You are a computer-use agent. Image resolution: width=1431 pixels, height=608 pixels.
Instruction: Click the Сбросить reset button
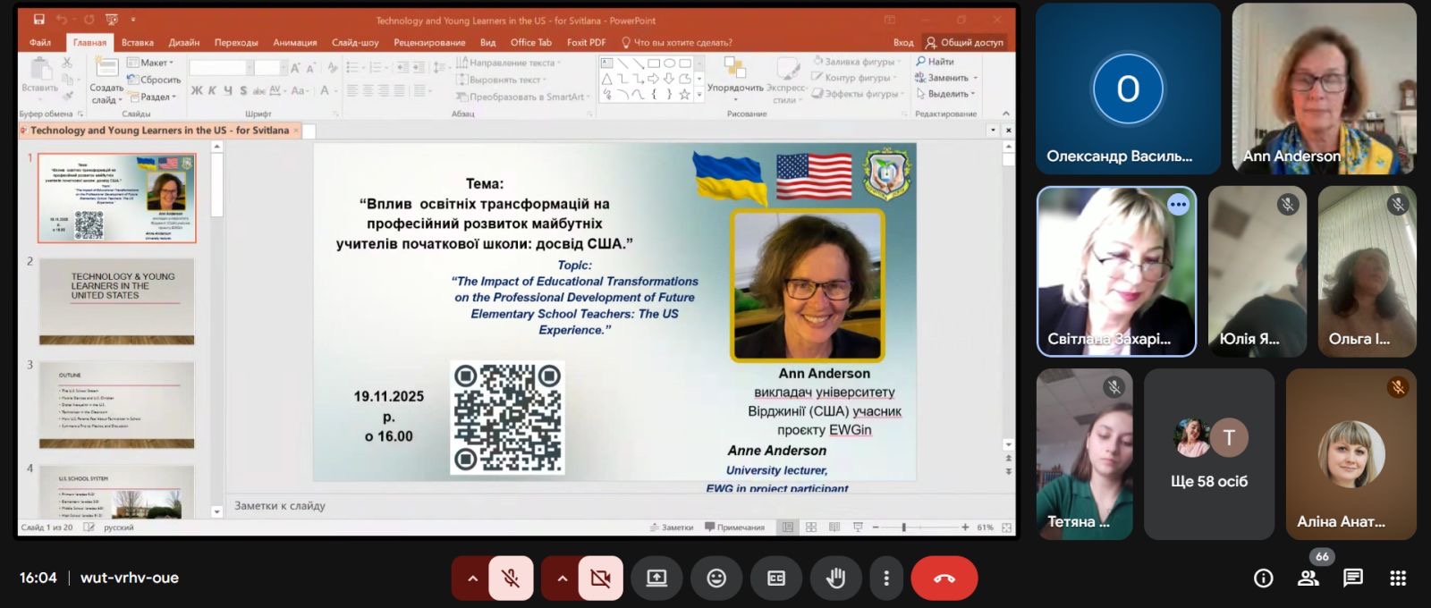pyautogui.click(x=154, y=80)
